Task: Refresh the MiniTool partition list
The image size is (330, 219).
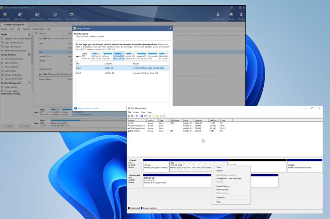Action: [36, 33]
